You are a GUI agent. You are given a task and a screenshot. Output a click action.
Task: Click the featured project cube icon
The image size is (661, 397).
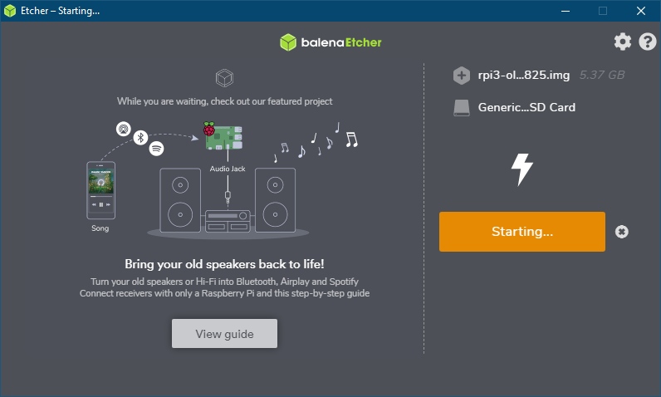point(223,79)
